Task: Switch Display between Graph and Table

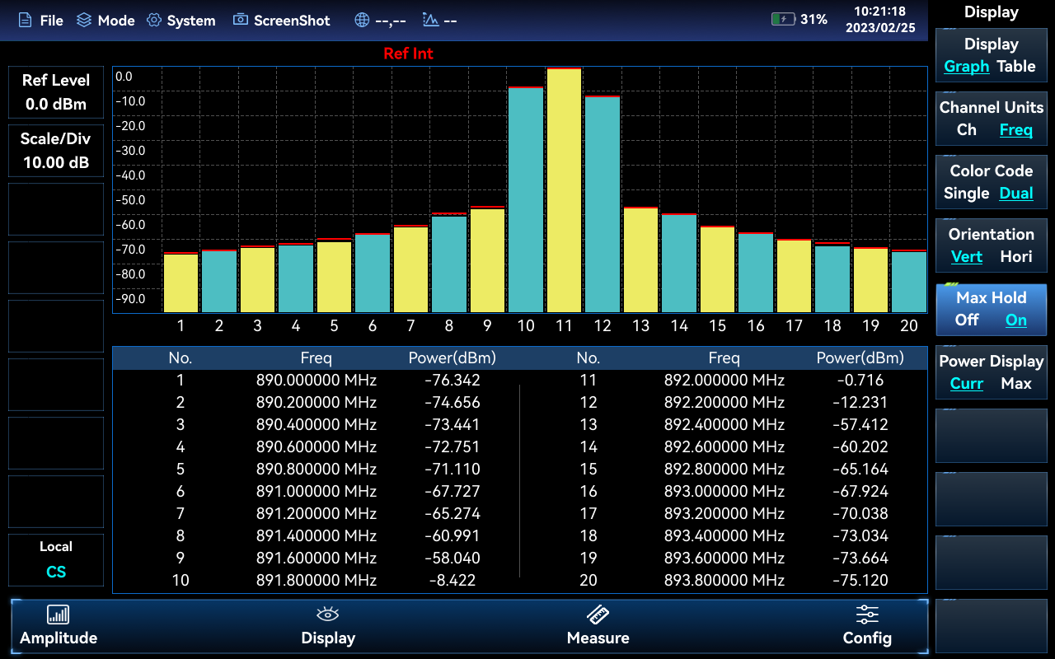Action: point(991,55)
